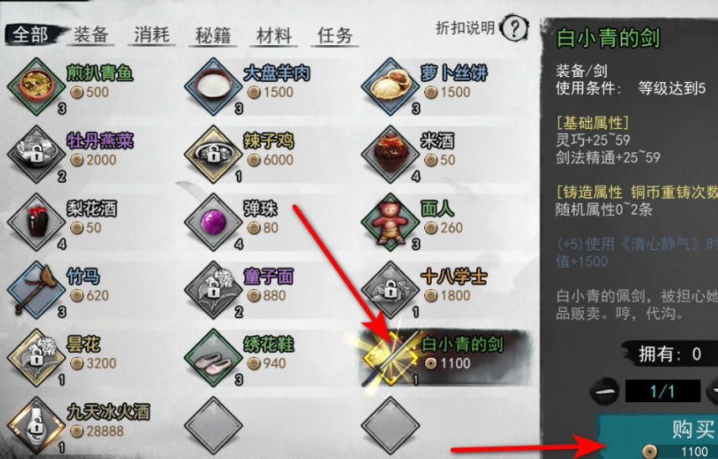Viewport: 718px width, 459px height.
Task: Switch to the 消耗 tab
Action: tap(151, 34)
